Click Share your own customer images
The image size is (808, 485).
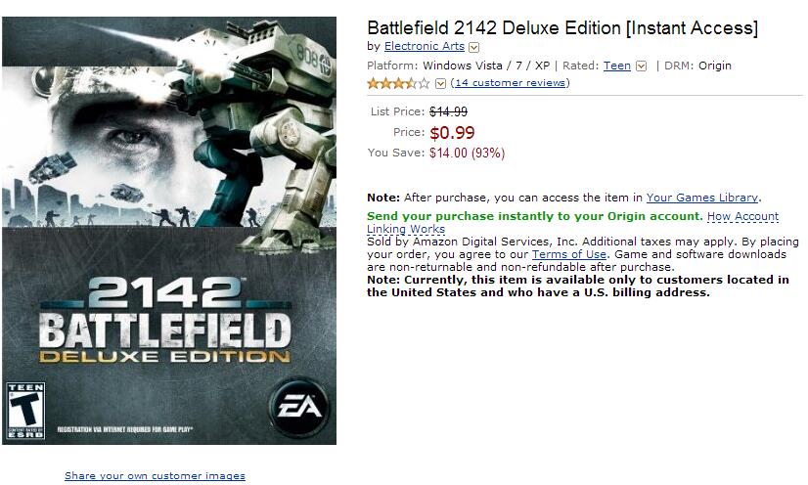click(155, 476)
